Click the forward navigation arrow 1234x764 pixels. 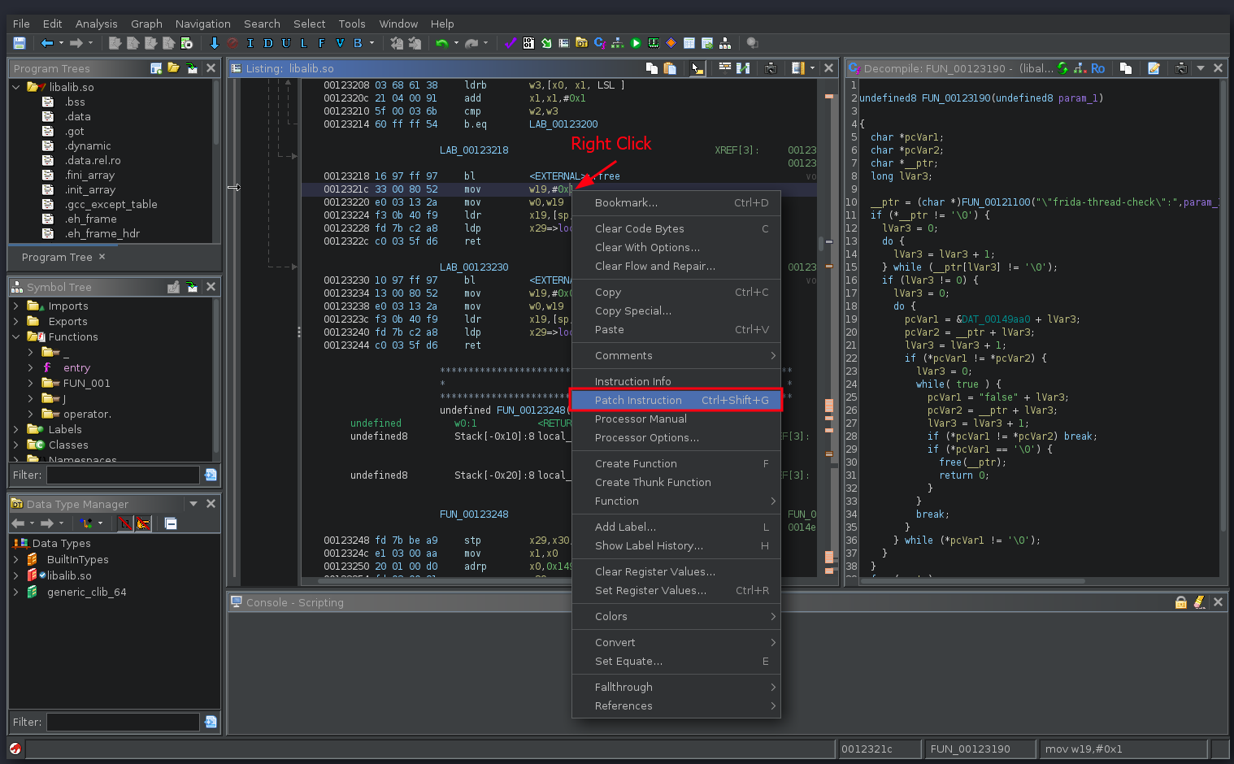point(78,43)
